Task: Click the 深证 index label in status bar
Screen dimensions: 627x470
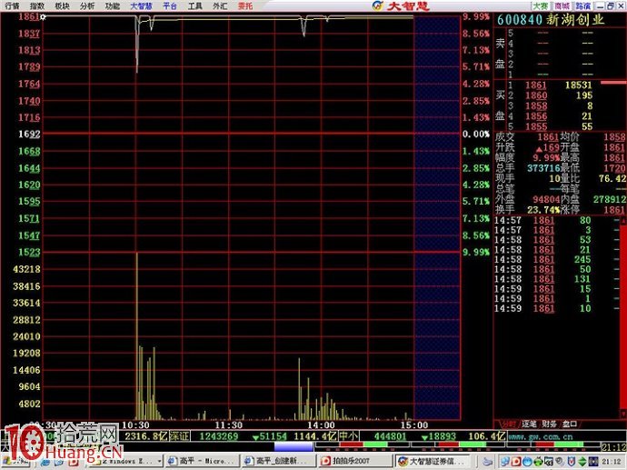Action: (179, 436)
